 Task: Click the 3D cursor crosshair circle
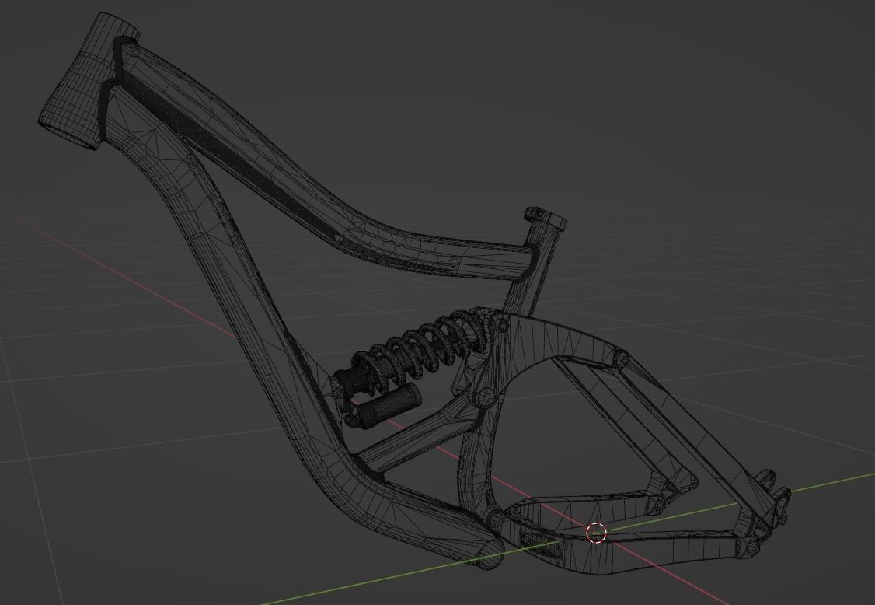596,533
